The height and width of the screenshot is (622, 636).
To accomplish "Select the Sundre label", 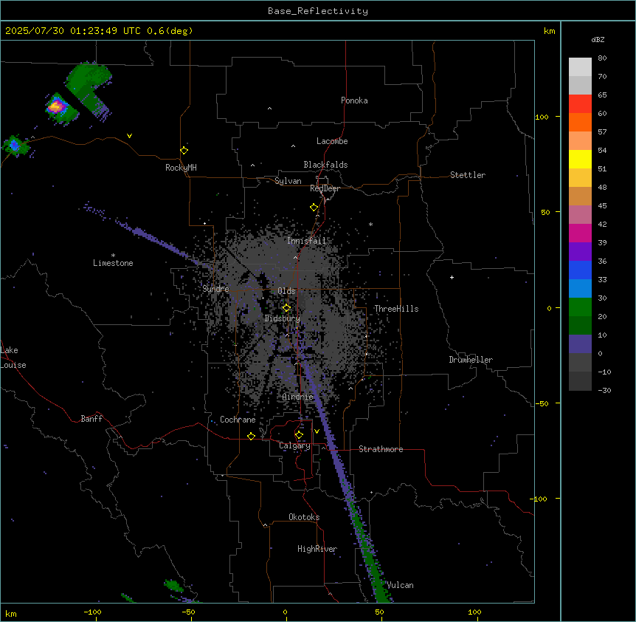I will (x=215, y=289).
